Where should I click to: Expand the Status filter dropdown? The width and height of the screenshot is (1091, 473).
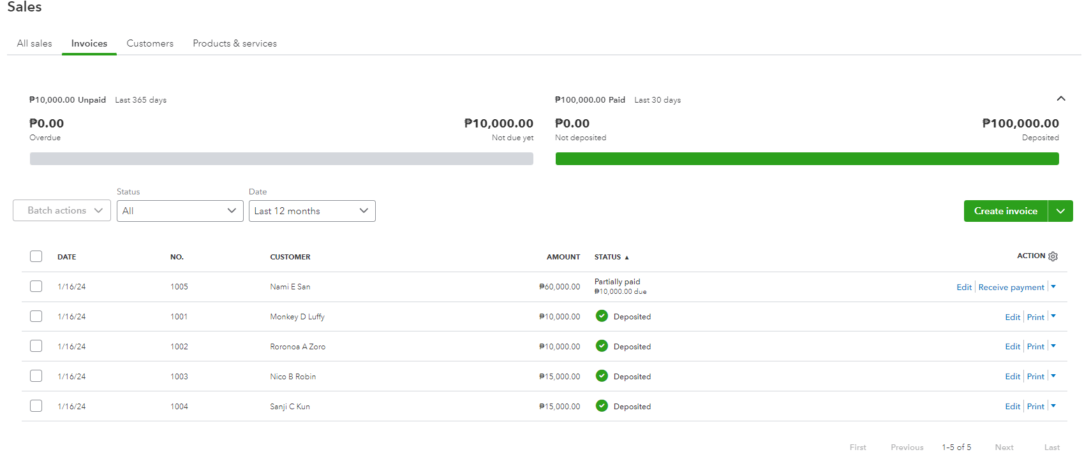(180, 211)
